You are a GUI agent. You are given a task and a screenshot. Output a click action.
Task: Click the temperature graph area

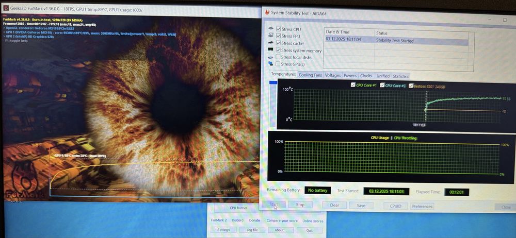click(397, 106)
